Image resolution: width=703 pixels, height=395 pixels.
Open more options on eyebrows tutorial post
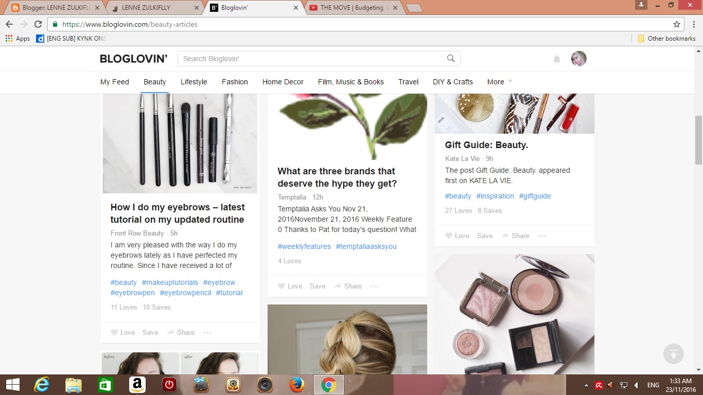(207, 332)
